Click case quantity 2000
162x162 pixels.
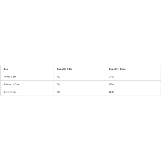pos(112,92)
